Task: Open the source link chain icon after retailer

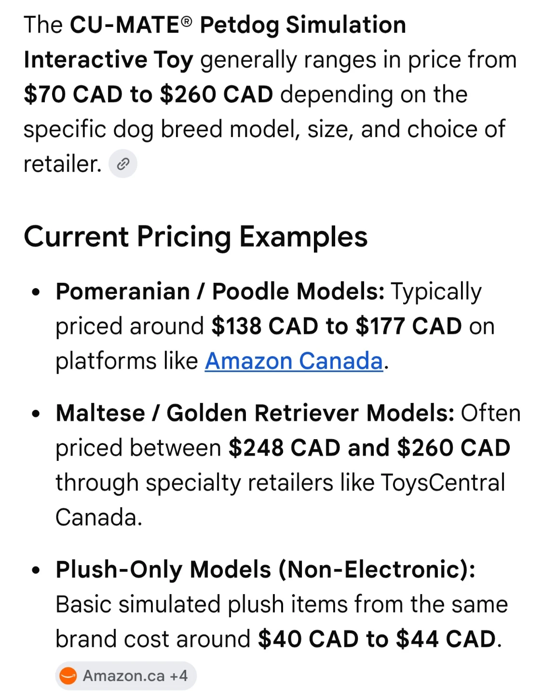Action: click(123, 164)
